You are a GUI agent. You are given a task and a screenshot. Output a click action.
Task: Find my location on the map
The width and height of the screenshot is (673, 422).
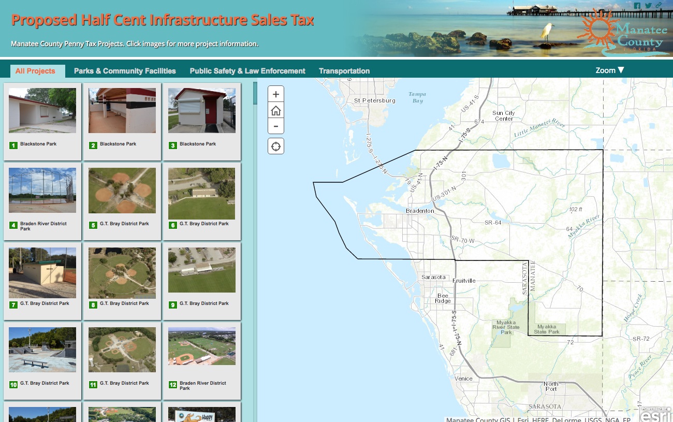tap(276, 147)
